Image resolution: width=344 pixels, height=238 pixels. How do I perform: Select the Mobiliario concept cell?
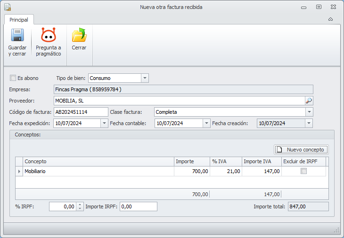pos(98,171)
